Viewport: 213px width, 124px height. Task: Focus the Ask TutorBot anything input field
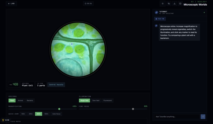click(177, 117)
